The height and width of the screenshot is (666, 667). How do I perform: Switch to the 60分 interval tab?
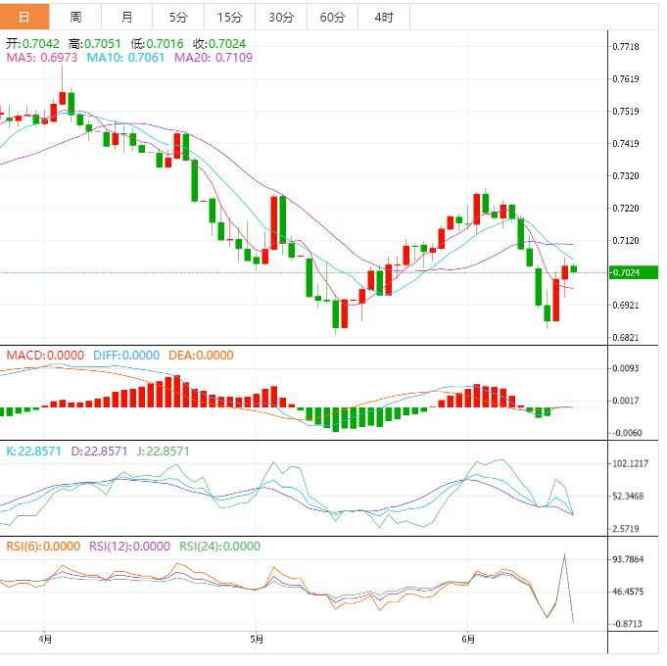[332, 17]
